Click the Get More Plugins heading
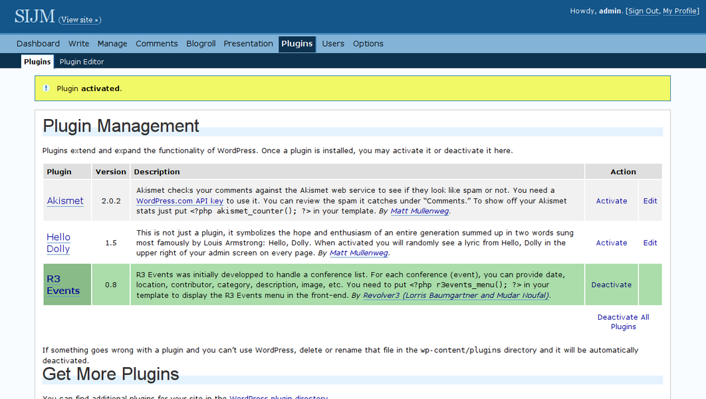706x399 pixels. 111,374
